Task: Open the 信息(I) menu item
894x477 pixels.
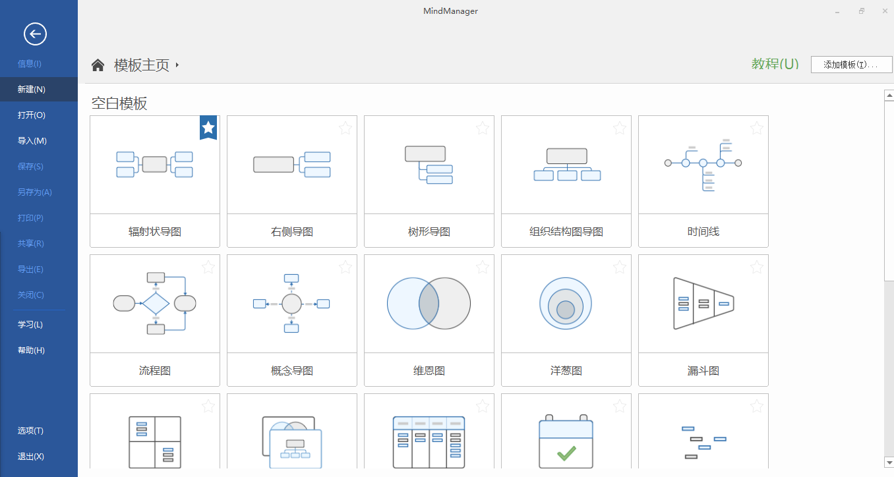Action: pyautogui.click(x=29, y=64)
